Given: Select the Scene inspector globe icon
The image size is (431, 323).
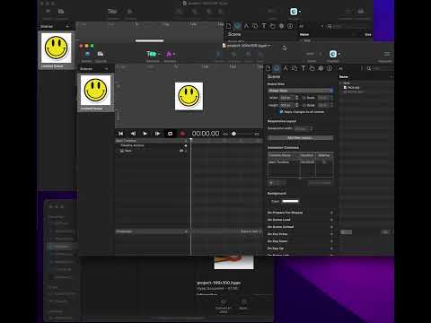Looking at the screenshot, I should (277, 68).
